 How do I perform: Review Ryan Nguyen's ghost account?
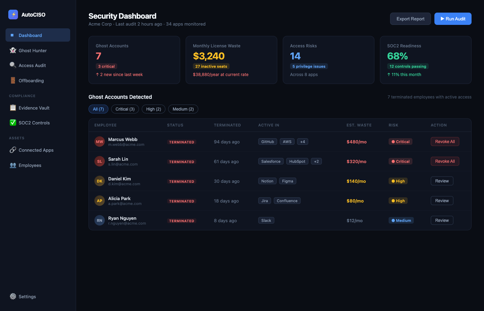(442, 220)
